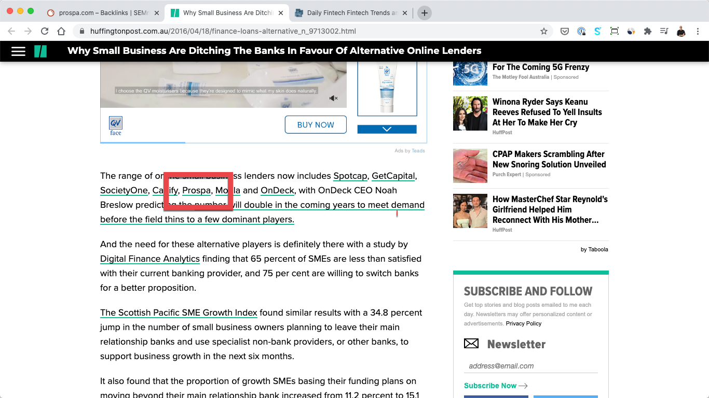Open the blue S extension icon
The image size is (709, 398).
pyautogui.click(x=597, y=31)
